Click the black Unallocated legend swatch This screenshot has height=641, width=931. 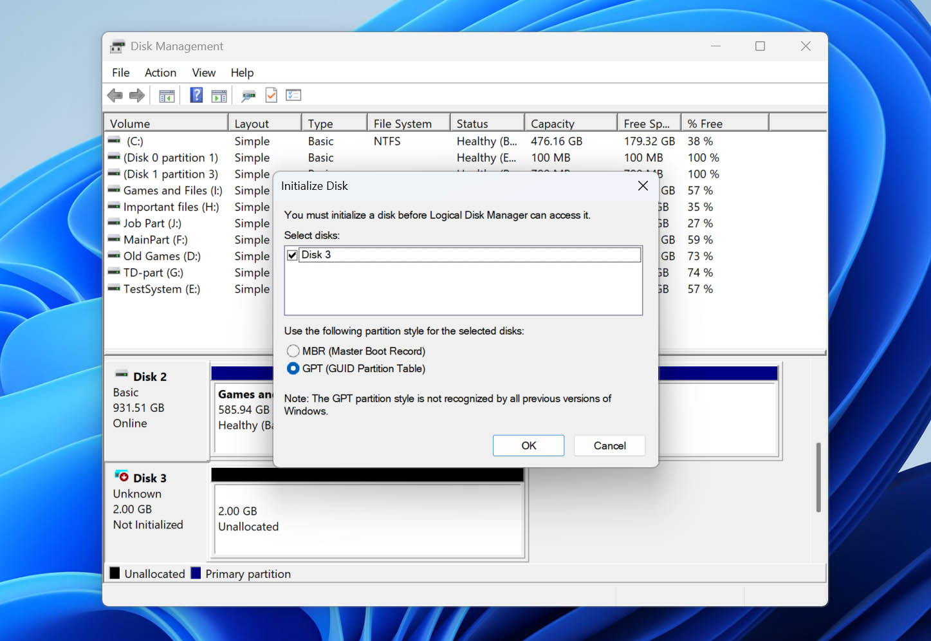click(x=115, y=573)
